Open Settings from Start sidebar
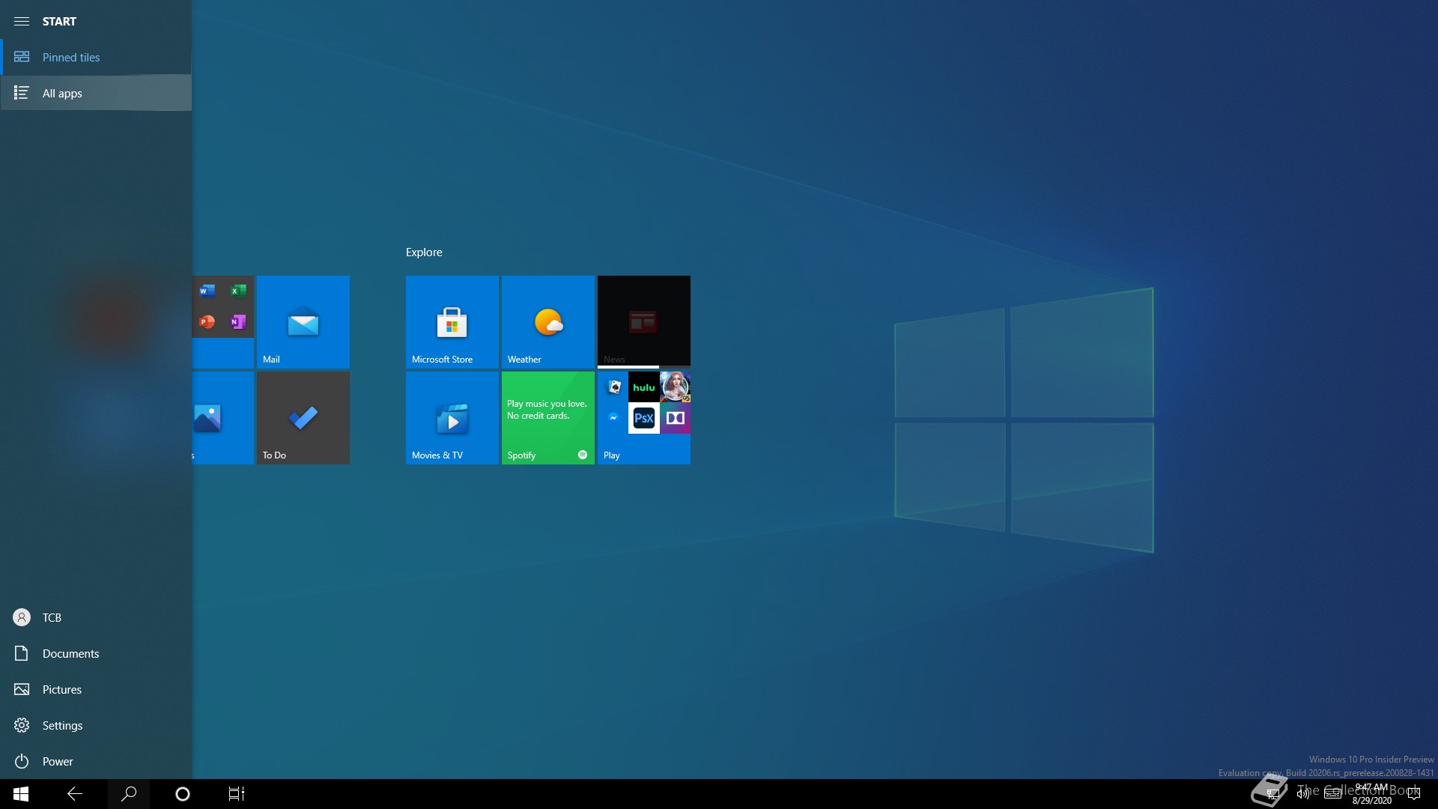The image size is (1438, 809). (x=96, y=725)
